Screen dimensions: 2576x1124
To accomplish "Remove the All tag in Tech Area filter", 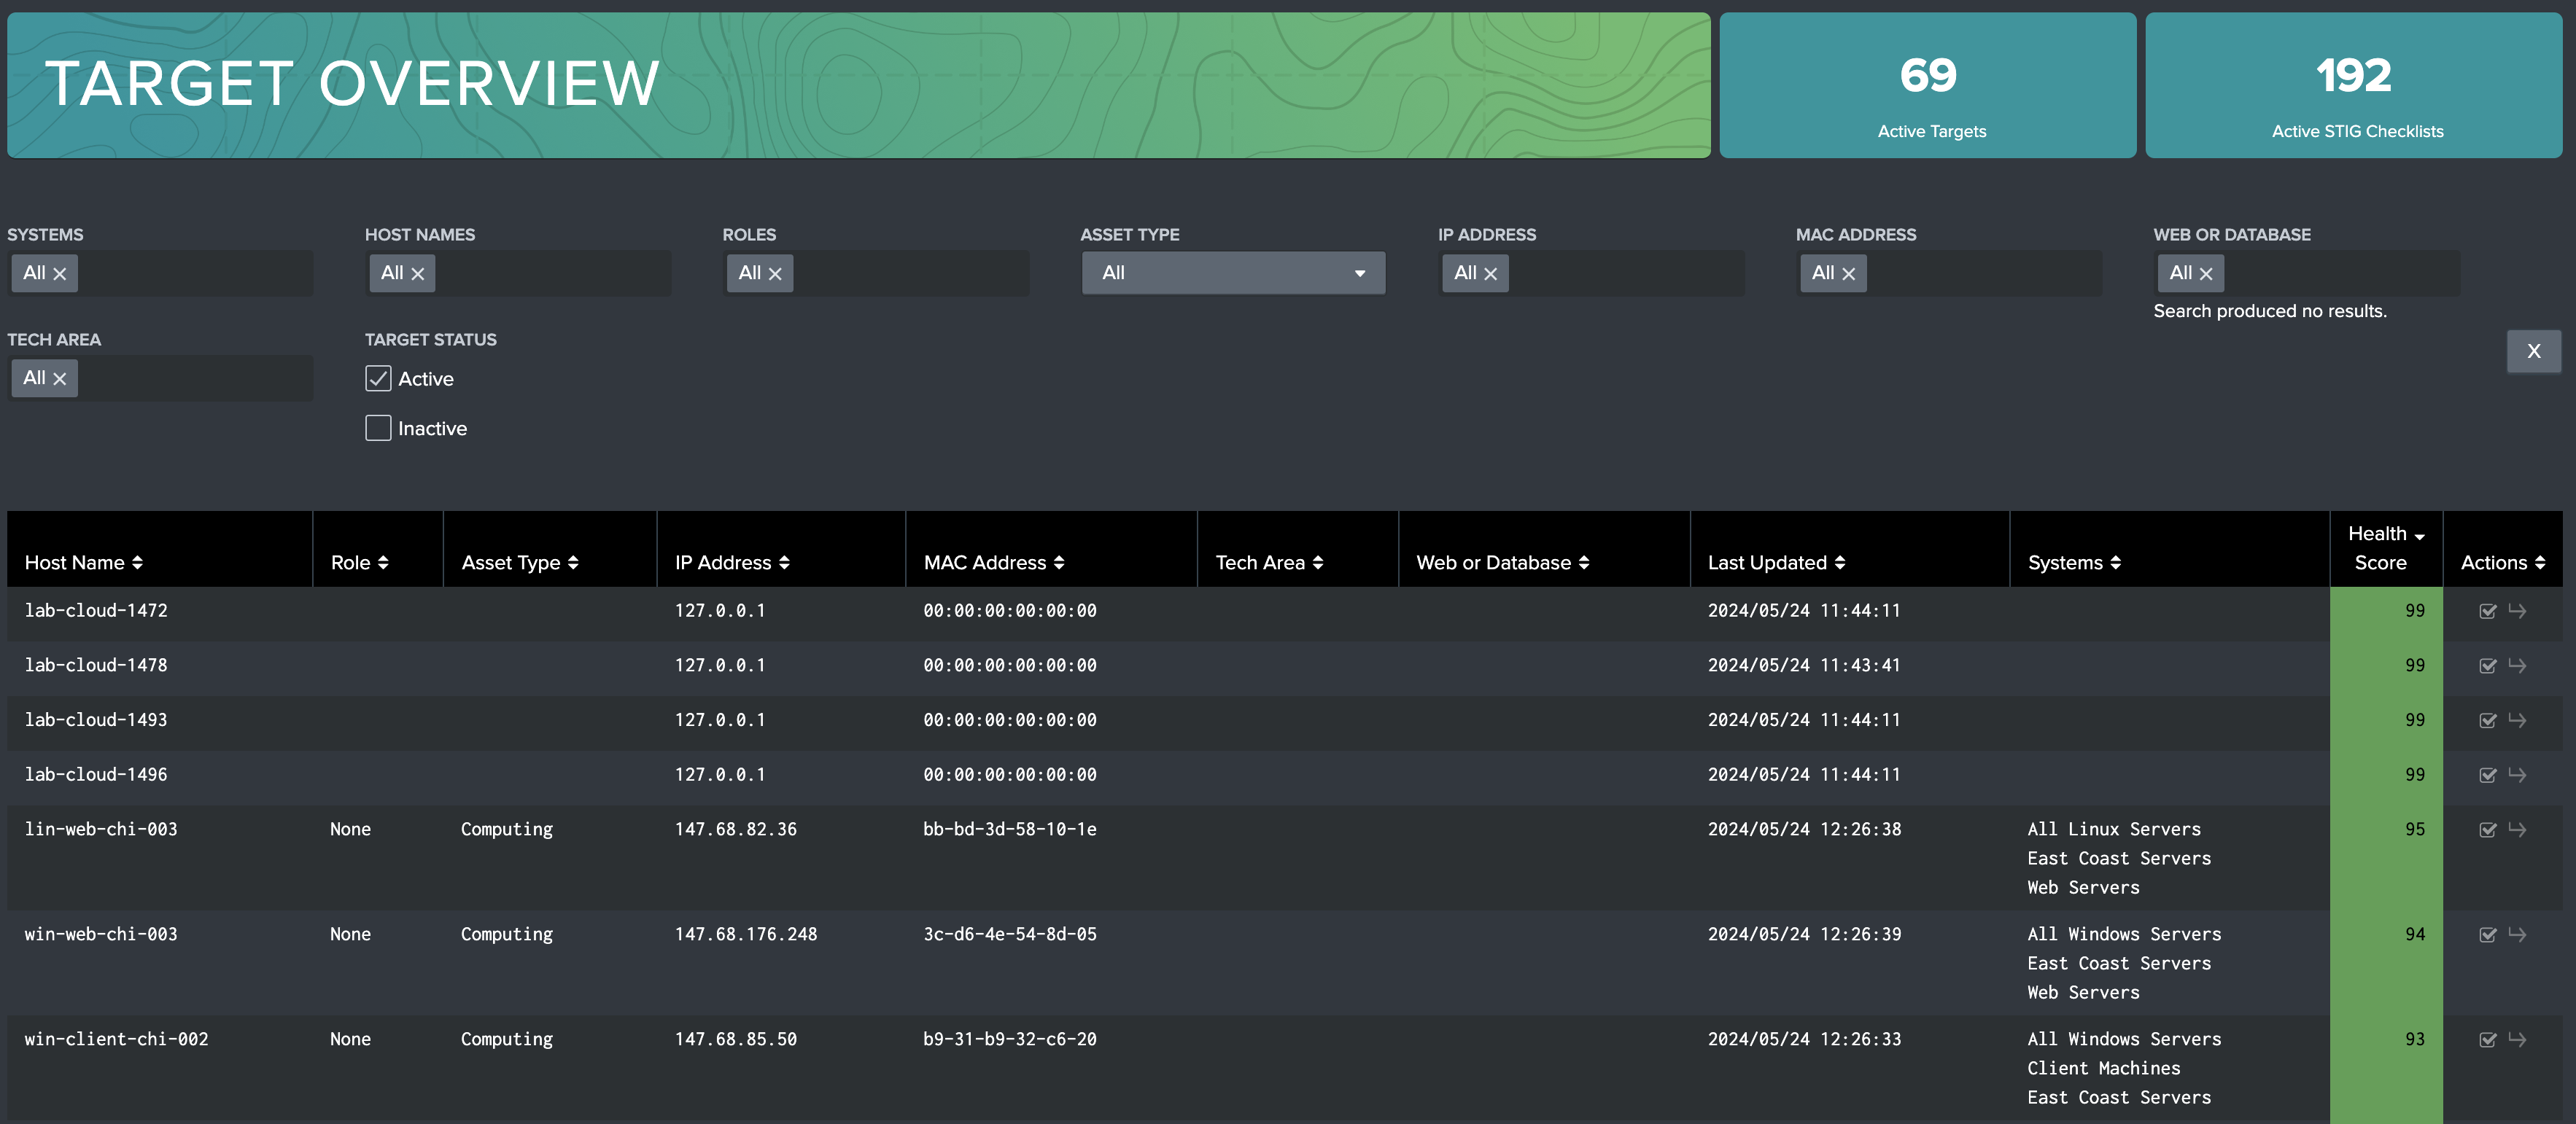I will coord(60,378).
